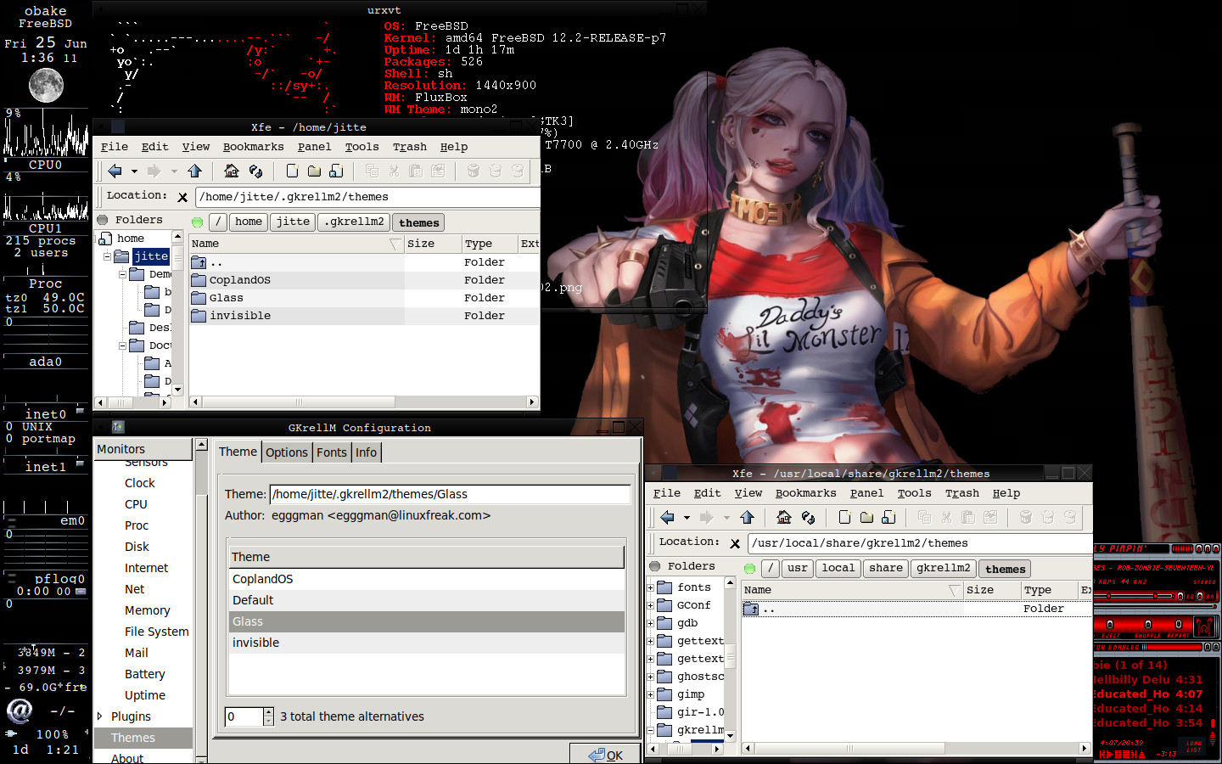The image size is (1222, 764).
Task: Expand the Plugins node in Monitors list
Action: pos(100,716)
